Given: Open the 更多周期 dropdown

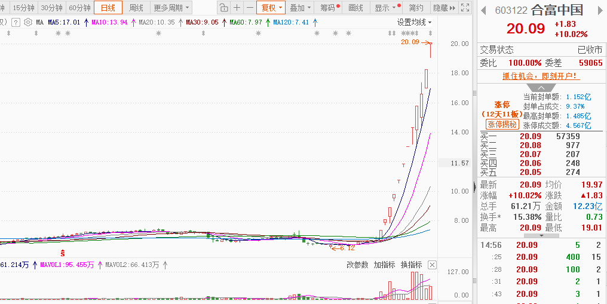Looking at the screenshot, I should 171,7.
